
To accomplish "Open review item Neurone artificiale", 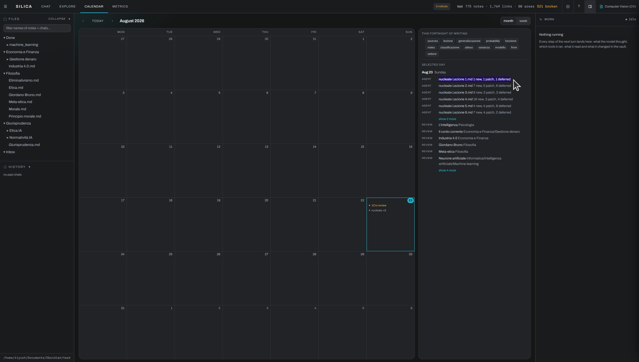I will tap(470, 161).
